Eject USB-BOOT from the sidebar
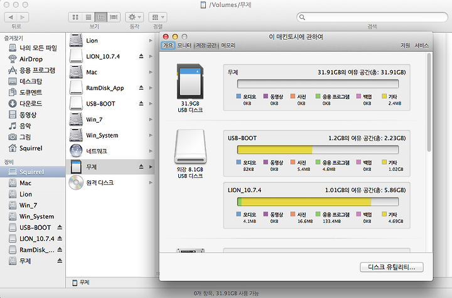Screen dimensions: 452x298 point(60,227)
